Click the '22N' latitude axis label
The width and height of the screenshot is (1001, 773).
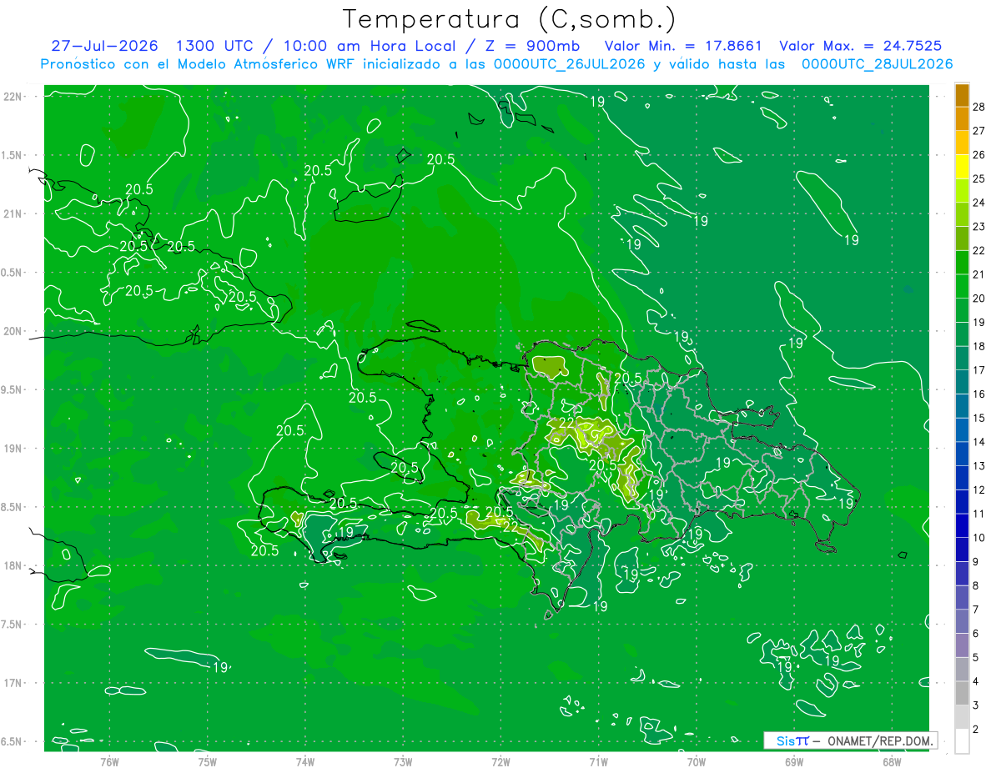14,97
